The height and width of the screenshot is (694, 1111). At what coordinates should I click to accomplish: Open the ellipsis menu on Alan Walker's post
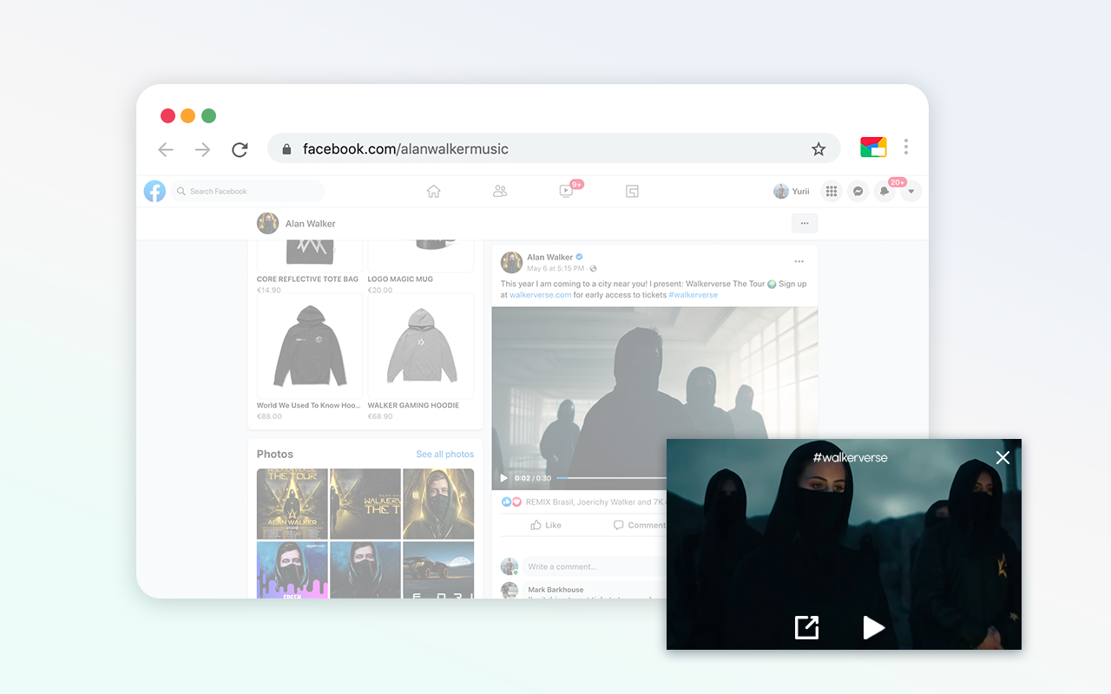pos(799,260)
